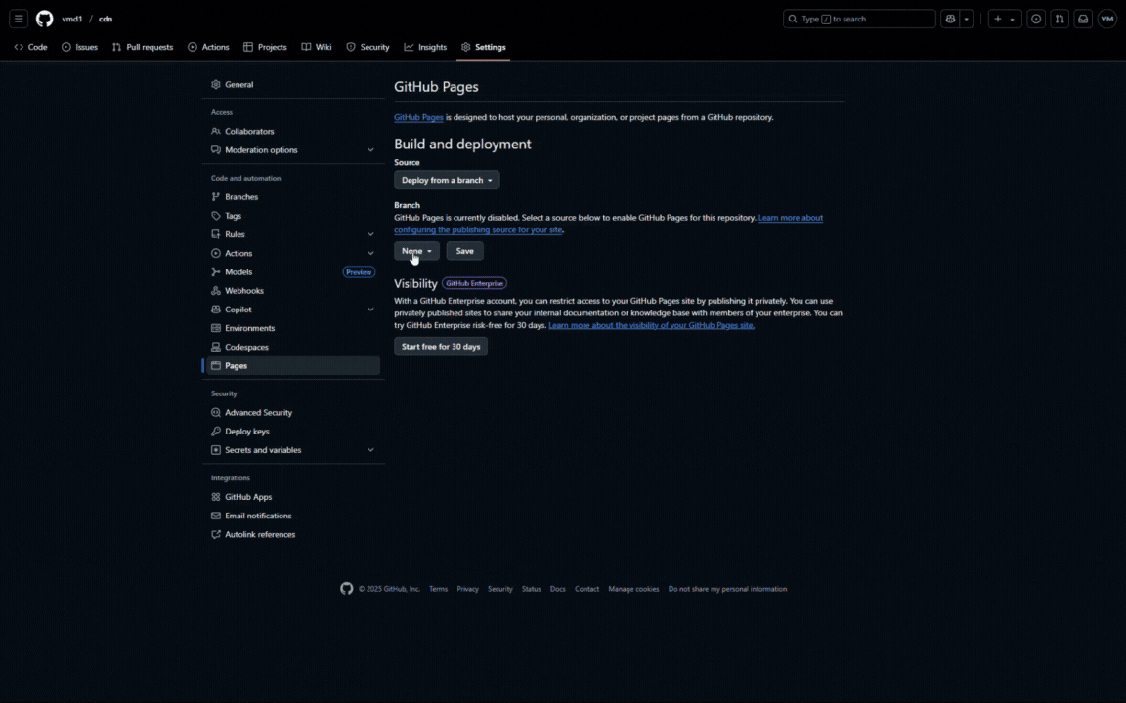1126x703 pixels.
Task: Click the Save button
Action: (464, 251)
